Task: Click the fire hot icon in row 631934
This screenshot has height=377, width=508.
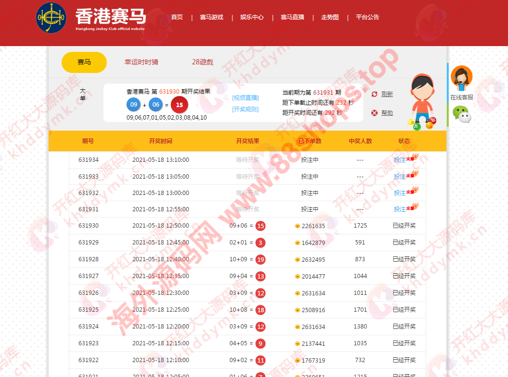Action: tap(412, 158)
